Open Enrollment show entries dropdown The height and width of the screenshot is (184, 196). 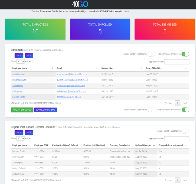pyautogui.click(x=20, y=61)
